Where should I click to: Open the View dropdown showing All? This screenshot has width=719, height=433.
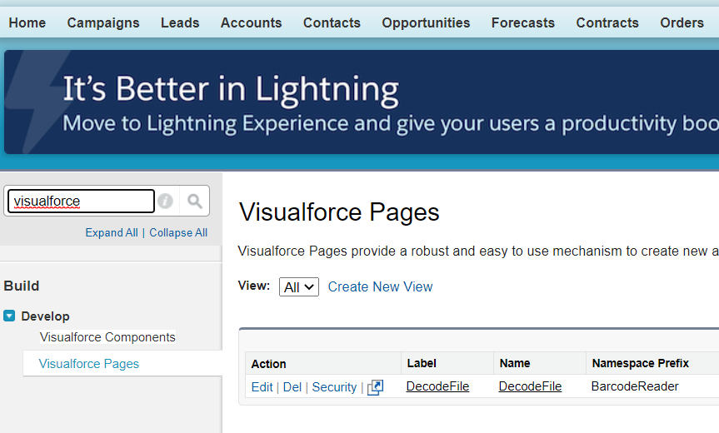coord(298,286)
